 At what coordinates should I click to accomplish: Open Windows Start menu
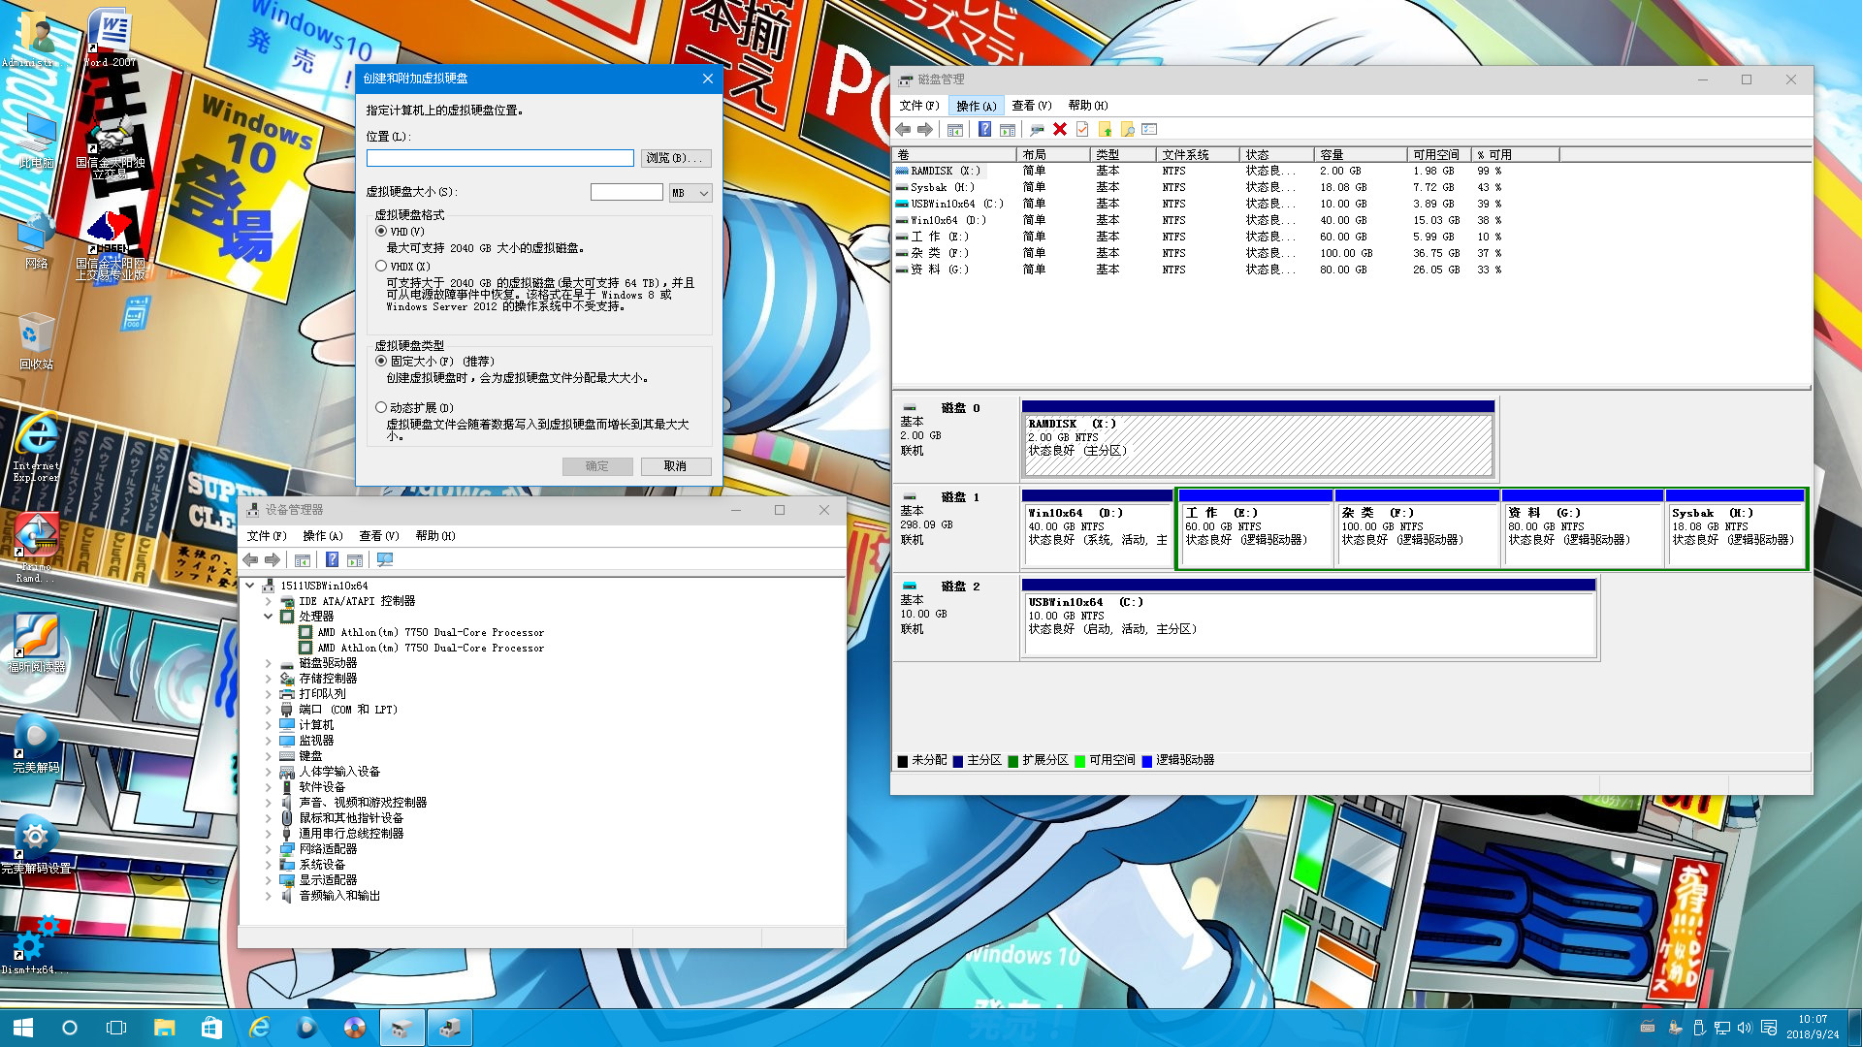[23, 1028]
